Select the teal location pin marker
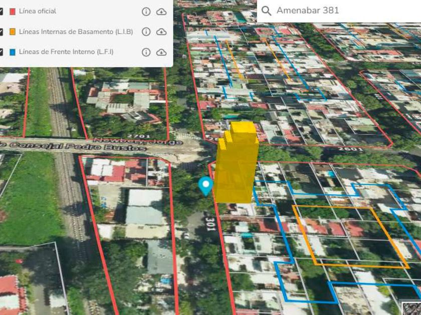Viewport: 421px width, 315px height. [x=205, y=186]
